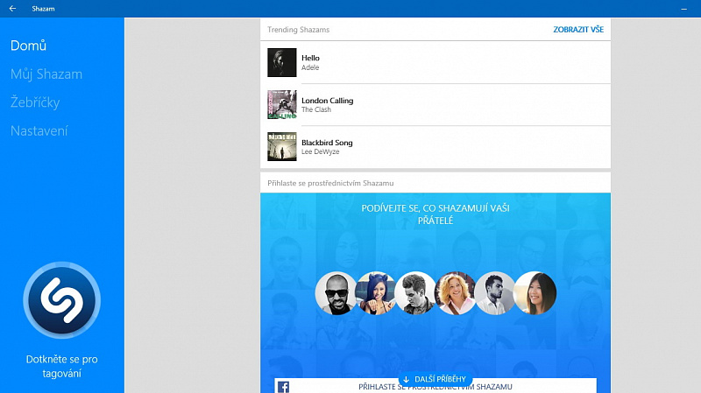Select the artist name Adele
This screenshot has width=701, height=393.
[x=310, y=67]
